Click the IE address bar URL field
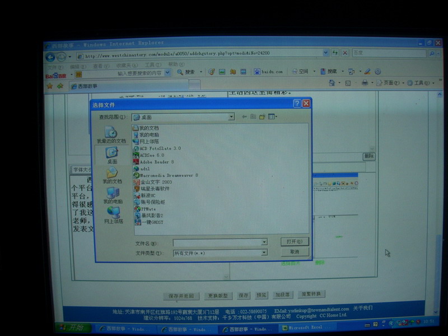 click(x=200, y=53)
